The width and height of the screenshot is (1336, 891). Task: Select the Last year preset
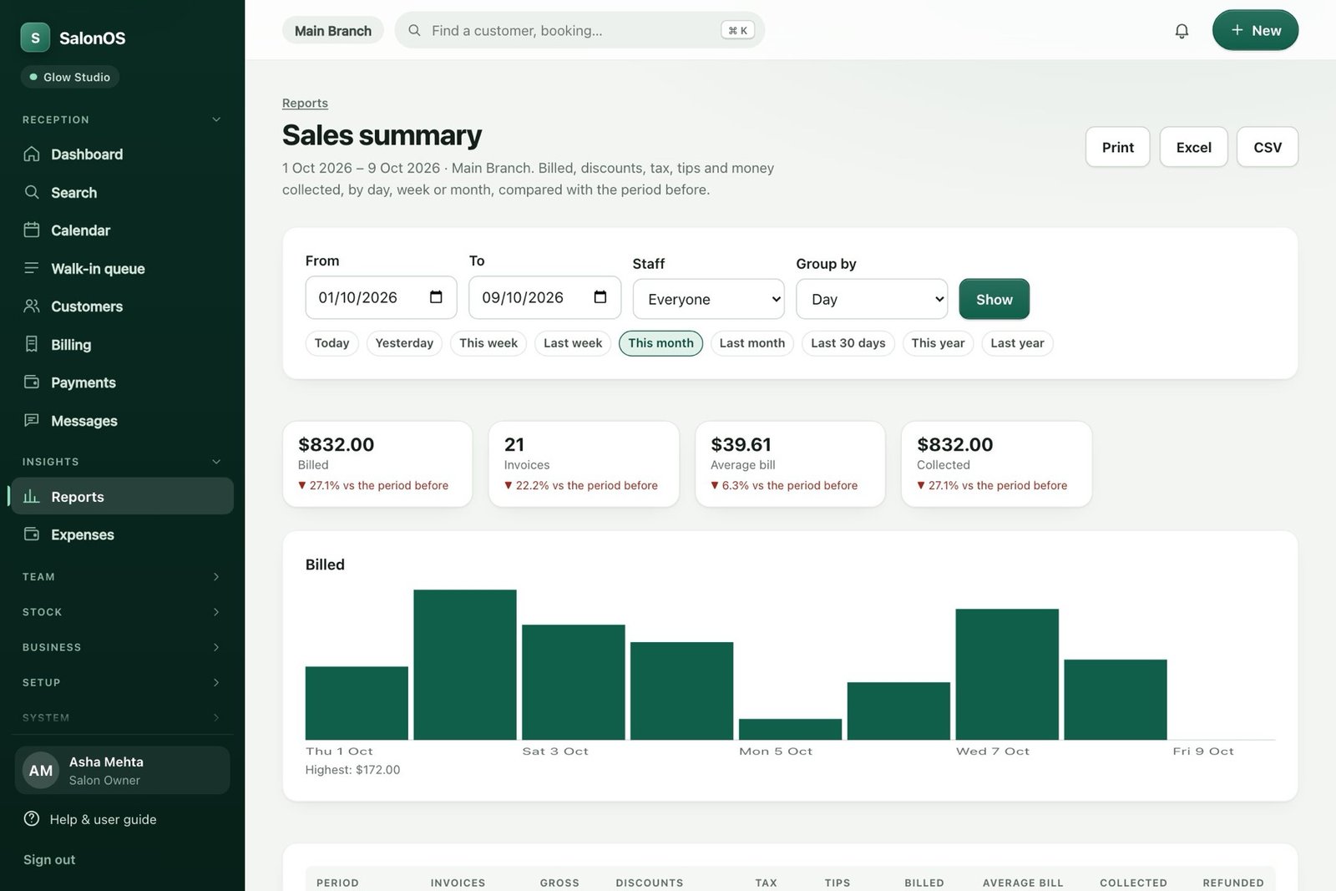point(1017,343)
